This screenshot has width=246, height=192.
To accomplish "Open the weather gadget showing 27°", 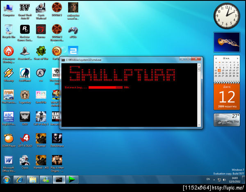I will pos(227,120).
